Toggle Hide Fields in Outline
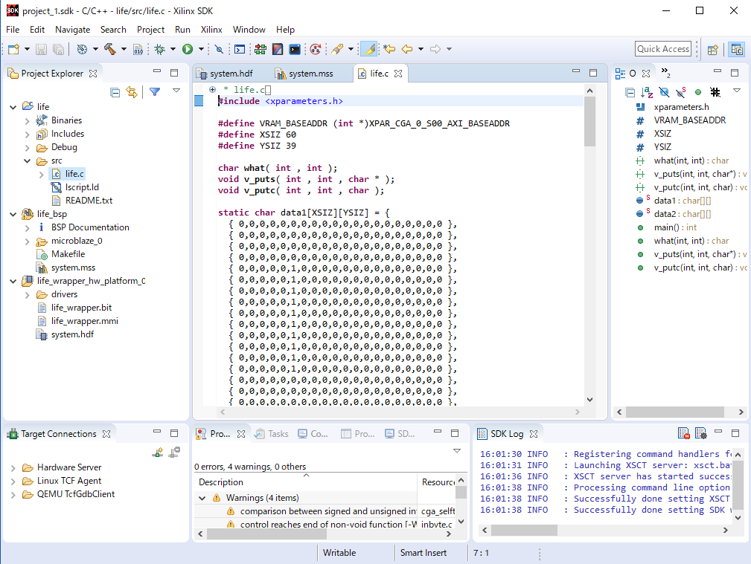751x564 pixels. pos(664,92)
